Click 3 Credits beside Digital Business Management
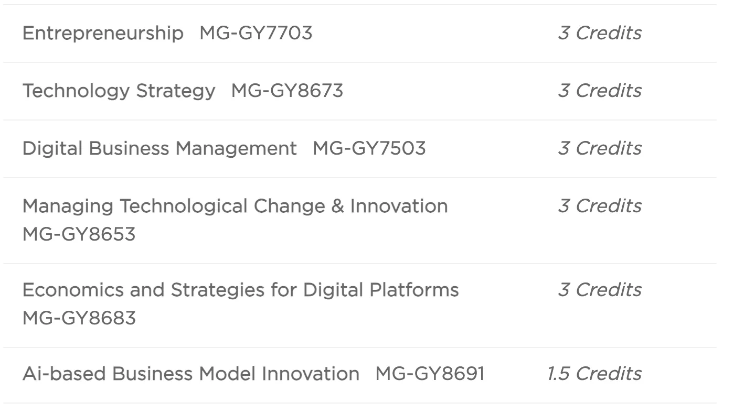 [599, 149]
